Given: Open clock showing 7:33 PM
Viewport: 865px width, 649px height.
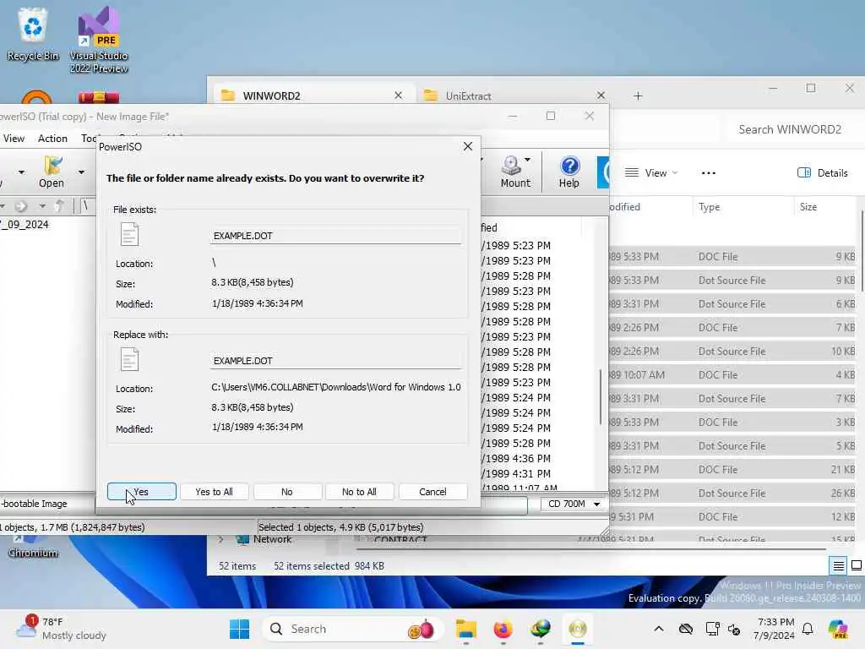Looking at the screenshot, I should [x=775, y=629].
